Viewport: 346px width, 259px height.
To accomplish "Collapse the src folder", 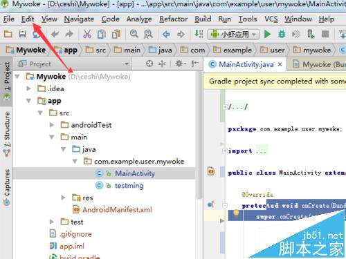I will (40, 113).
